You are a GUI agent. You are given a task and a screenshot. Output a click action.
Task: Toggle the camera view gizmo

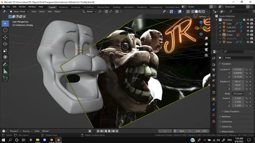coord(206,49)
